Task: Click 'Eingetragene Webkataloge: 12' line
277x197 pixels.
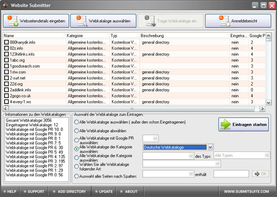Action: [32, 125]
